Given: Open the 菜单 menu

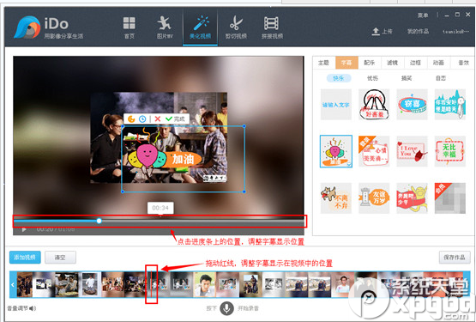Looking at the screenshot, I should [x=423, y=15].
